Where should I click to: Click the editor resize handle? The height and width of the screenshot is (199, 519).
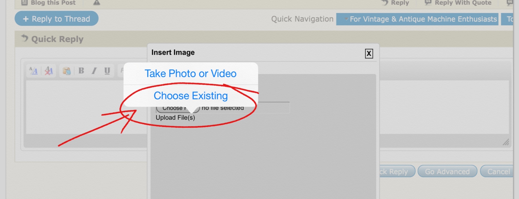coord(506,142)
